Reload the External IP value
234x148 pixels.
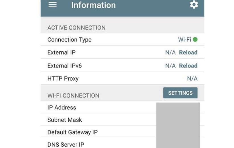pos(188,52)
